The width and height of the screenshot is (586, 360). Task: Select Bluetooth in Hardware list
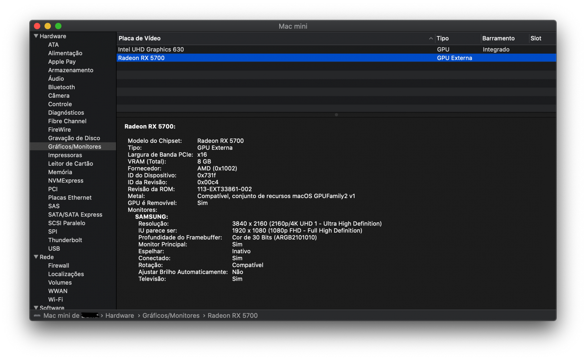tap(62, 87)
